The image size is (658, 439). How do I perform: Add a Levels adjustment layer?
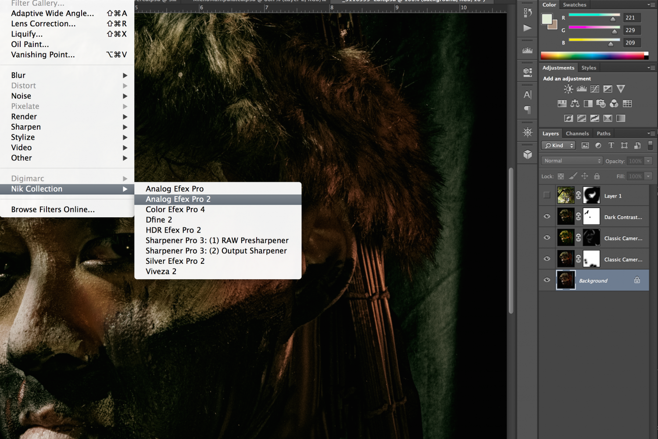582,89
